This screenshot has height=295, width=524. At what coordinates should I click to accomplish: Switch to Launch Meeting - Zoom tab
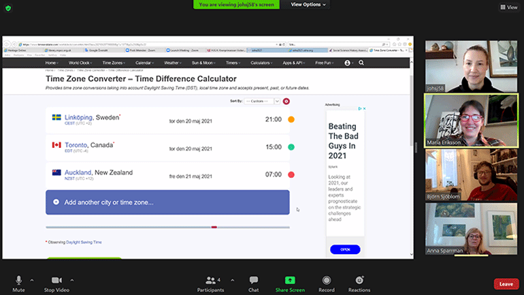[x=185, y=50]
